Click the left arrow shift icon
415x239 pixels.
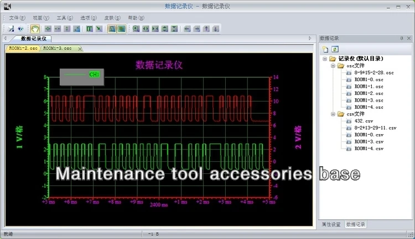[x=187, y=29]
